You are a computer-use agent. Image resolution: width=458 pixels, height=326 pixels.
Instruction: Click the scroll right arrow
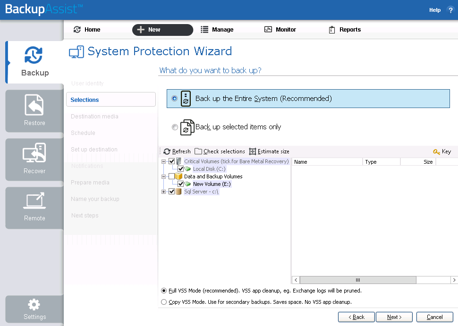pos(454,280)
